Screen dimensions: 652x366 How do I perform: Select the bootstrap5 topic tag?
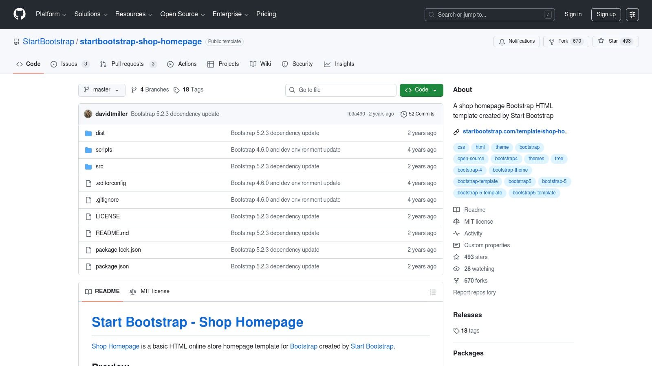520,181
